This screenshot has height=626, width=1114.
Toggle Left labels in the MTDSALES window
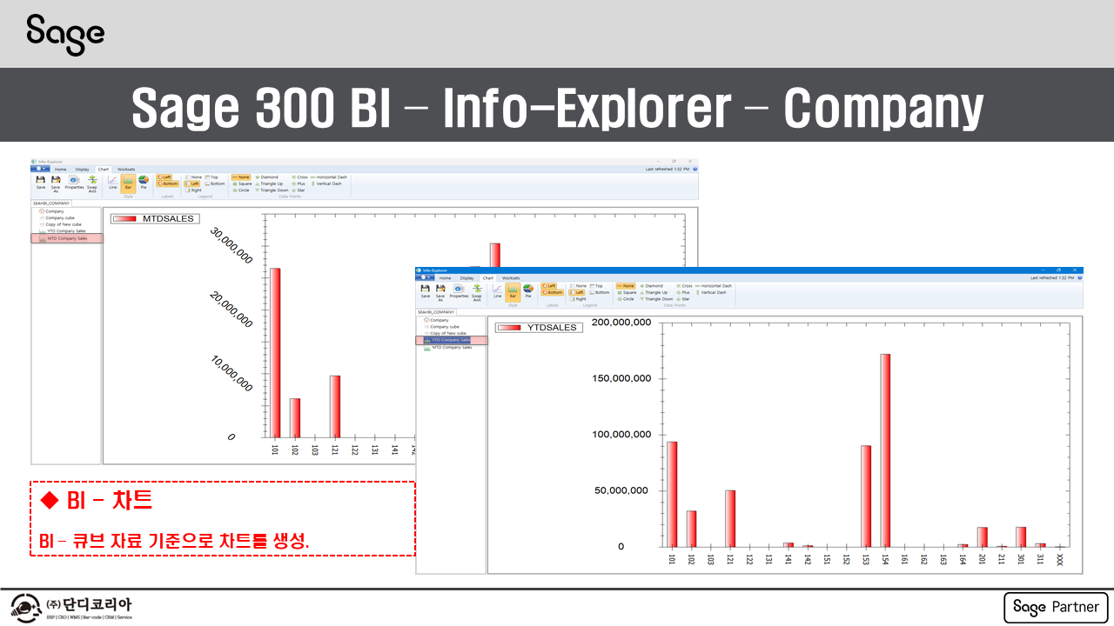[x=165, y=177]
